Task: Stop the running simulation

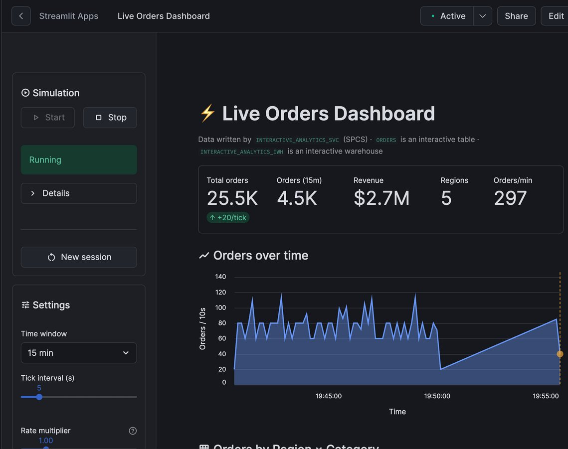Action: tap(110, 117)
